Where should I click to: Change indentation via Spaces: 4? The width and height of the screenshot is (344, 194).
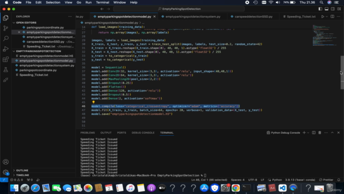pos(238,179)
